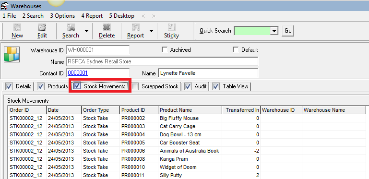Toggle the Audit tab checkbox
Screen dimensions: 369x179
188,86
